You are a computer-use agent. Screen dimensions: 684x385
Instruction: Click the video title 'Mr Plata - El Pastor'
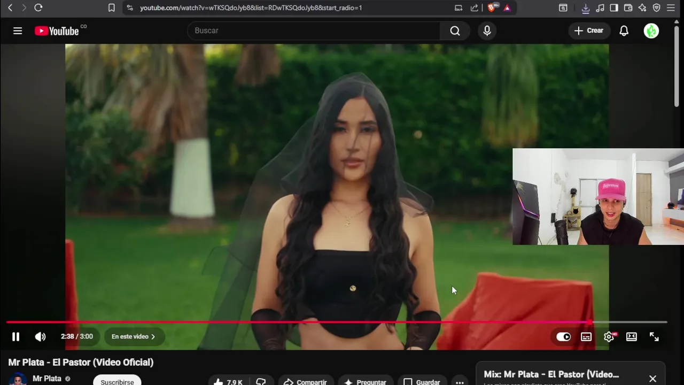(x=81, y=363)
